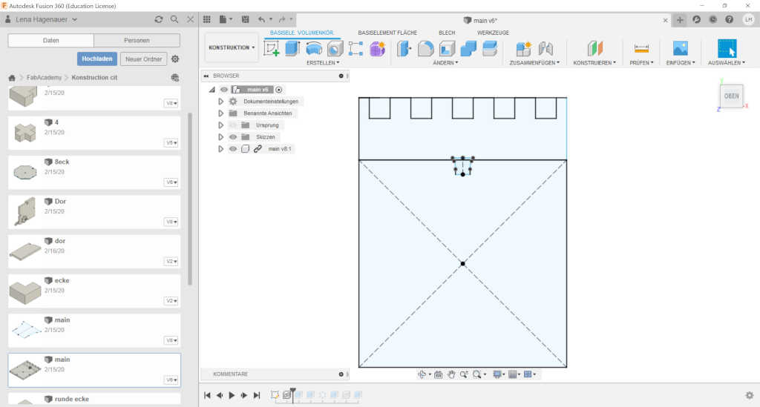Switch to BLECH tab
This screenshot has height=407, width=760.
447,33
